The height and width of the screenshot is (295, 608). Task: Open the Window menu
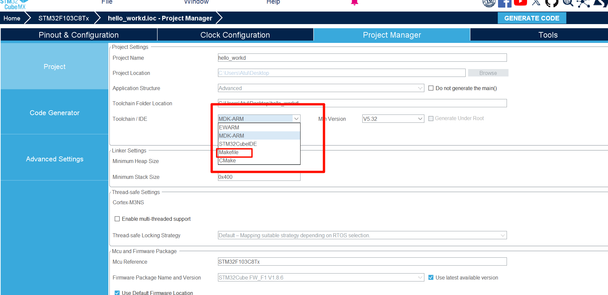coord(197,2)
